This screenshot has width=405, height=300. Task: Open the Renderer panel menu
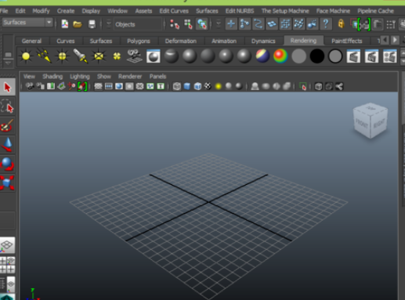pos(130,77)
